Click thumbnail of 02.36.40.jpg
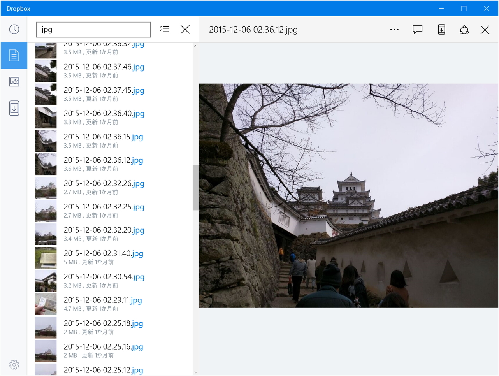499x376 pixels. click(x=46, y=118)
